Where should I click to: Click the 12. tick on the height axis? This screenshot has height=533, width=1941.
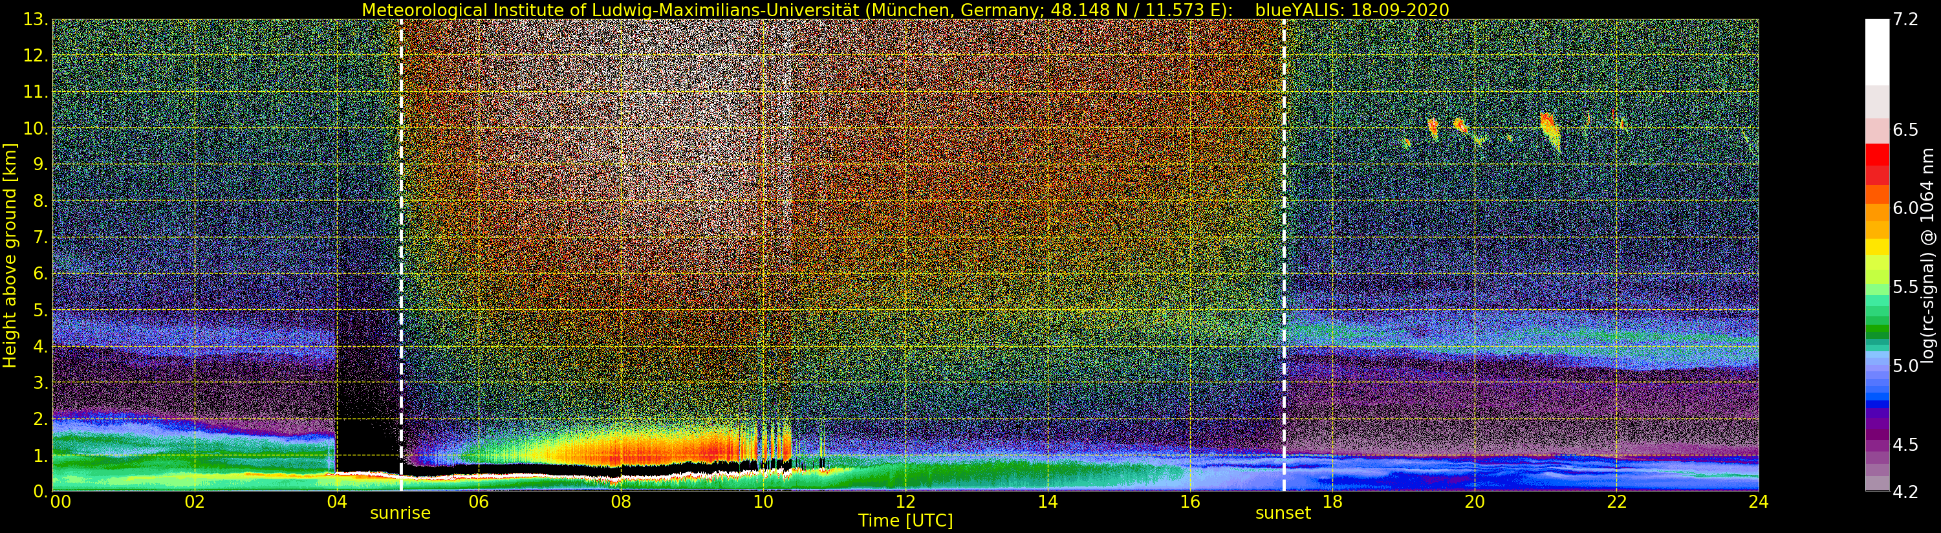coord(36,56)
